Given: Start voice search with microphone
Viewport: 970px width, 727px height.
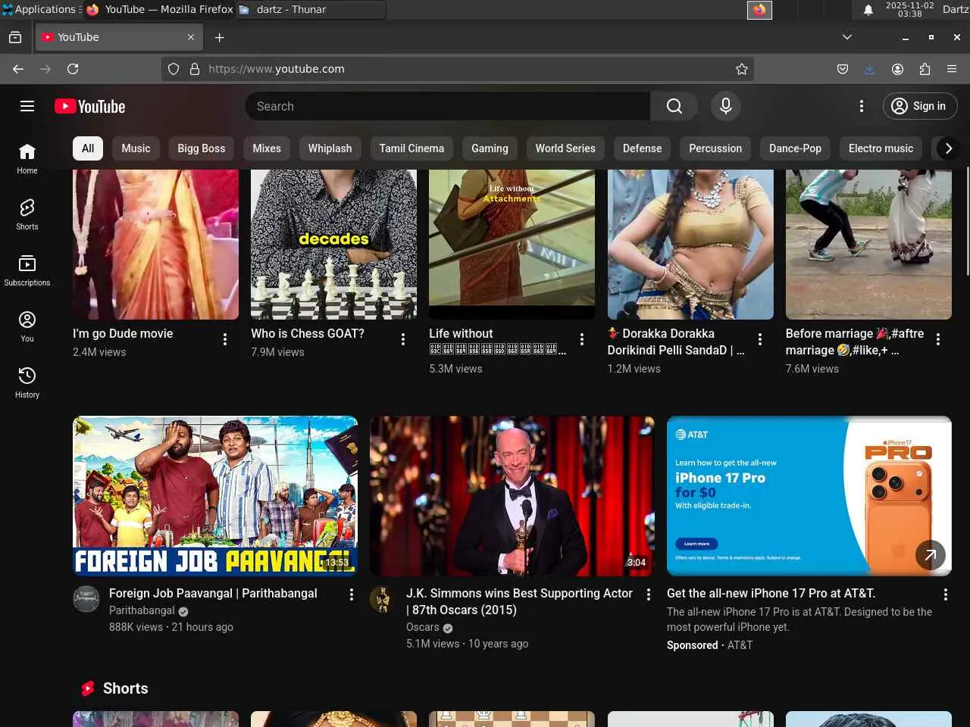Looking at the screenshot, I should coord(725,106).
